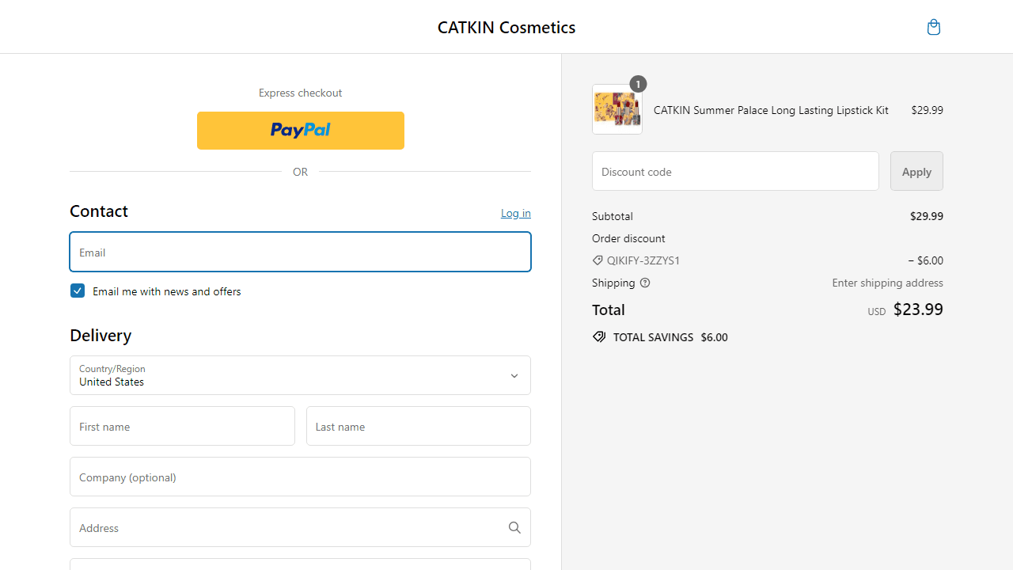Click the item quantity badge on thumbnail
1013x570 pixels.
pos(638,84)
